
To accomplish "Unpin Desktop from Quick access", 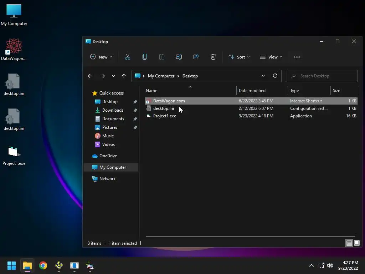I will point(135,102).
